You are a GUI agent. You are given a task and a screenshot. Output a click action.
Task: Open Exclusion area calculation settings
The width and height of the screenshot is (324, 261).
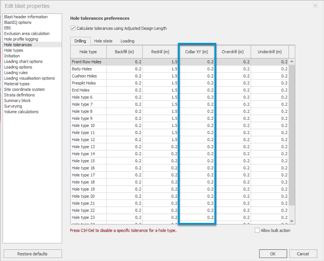32,34
